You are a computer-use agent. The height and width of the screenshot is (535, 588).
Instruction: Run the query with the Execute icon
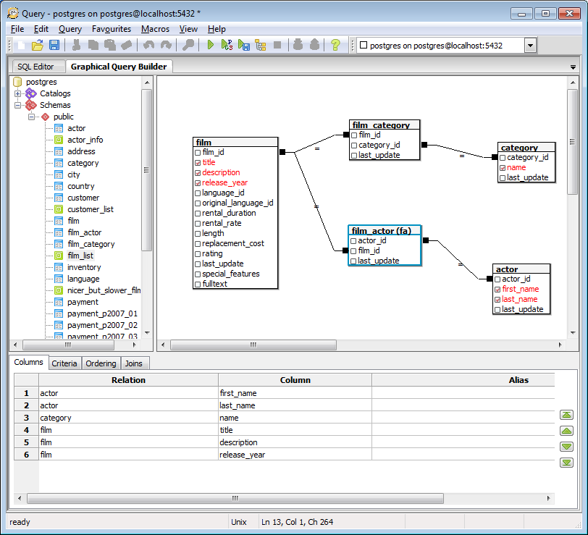tap(210, 44)
